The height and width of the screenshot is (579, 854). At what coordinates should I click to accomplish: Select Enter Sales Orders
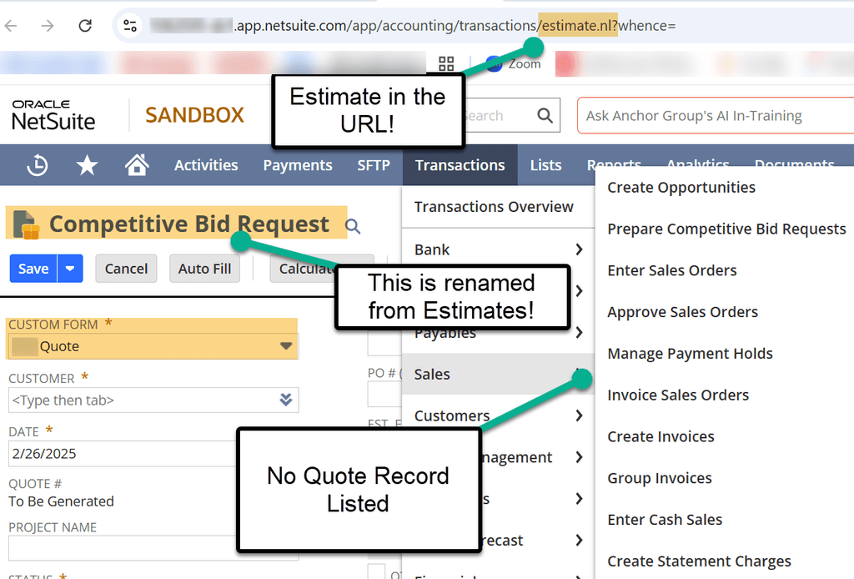coord(672,270)
